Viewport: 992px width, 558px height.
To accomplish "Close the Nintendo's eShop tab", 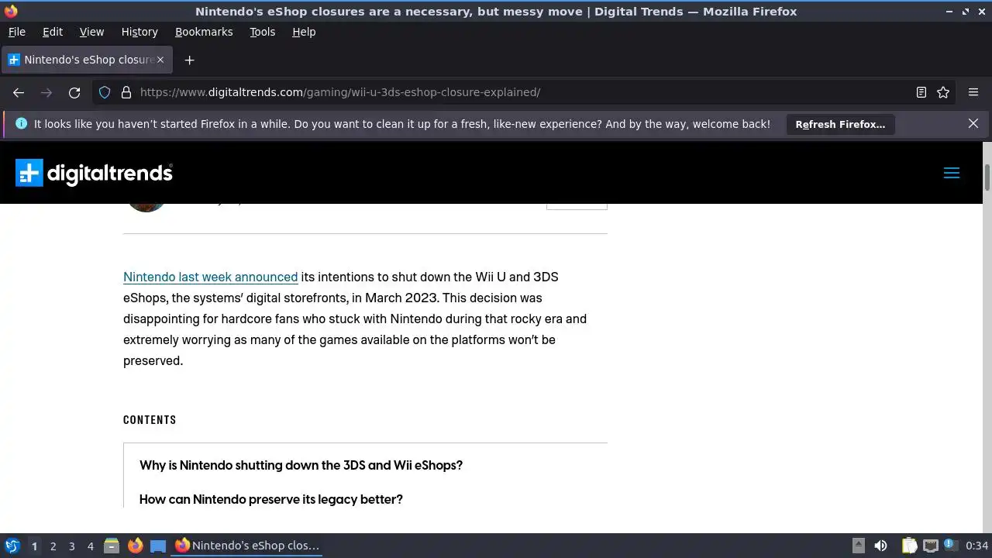I will pyautogui.click(x=160, y=60).
